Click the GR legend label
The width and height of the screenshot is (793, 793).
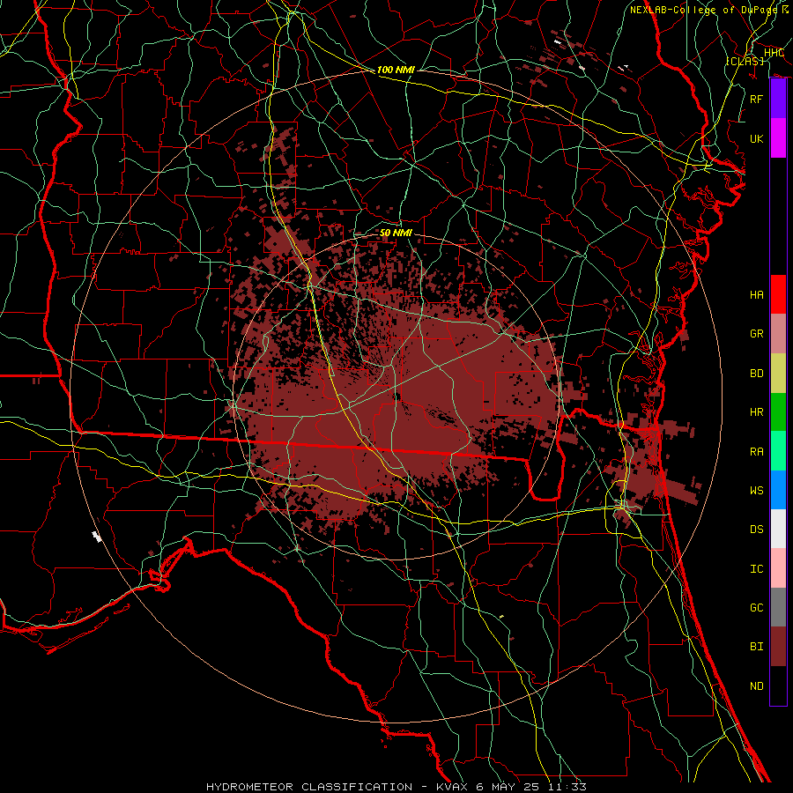pos(756,334)
